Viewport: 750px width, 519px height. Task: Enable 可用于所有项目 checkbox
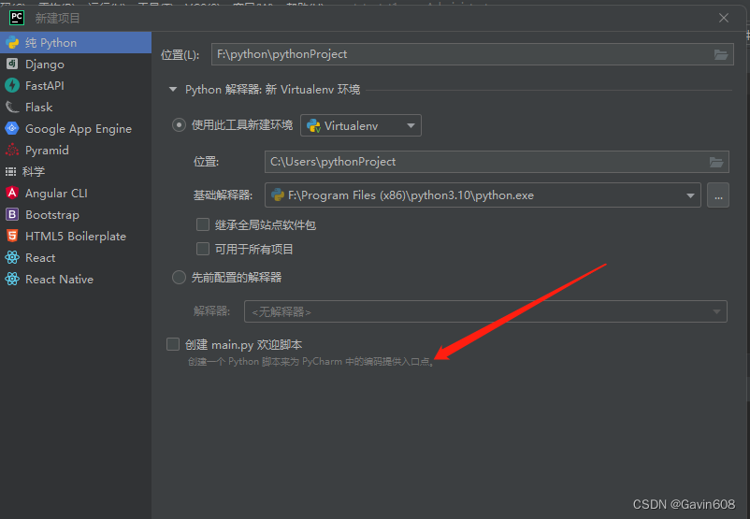point(203,249)
